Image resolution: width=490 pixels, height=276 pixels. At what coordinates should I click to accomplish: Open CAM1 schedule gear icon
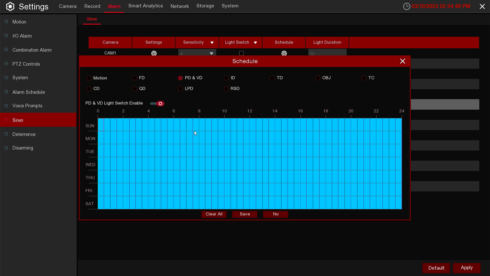click(x=284, y=53)
